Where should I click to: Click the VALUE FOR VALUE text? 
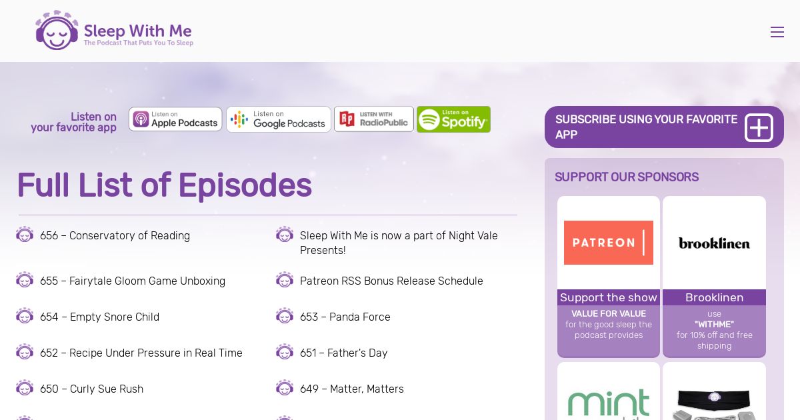[609, 314]
